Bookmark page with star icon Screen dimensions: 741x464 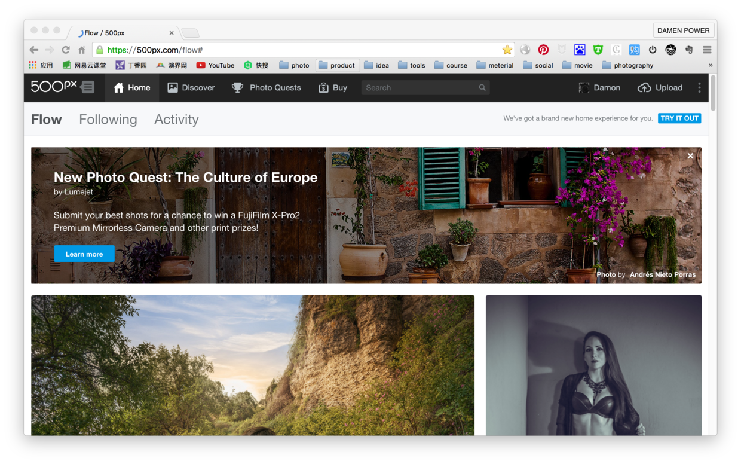[x=507, y=50]
